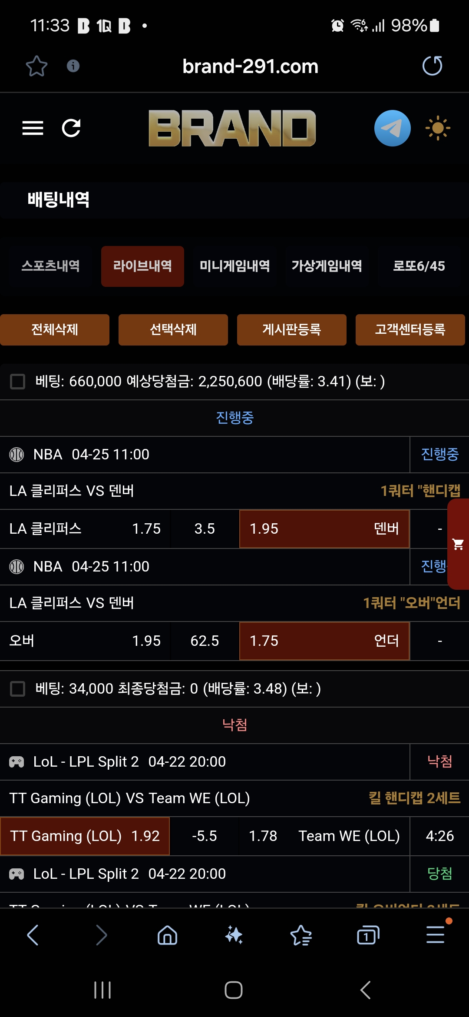Show site information icon

pos(73,66)
